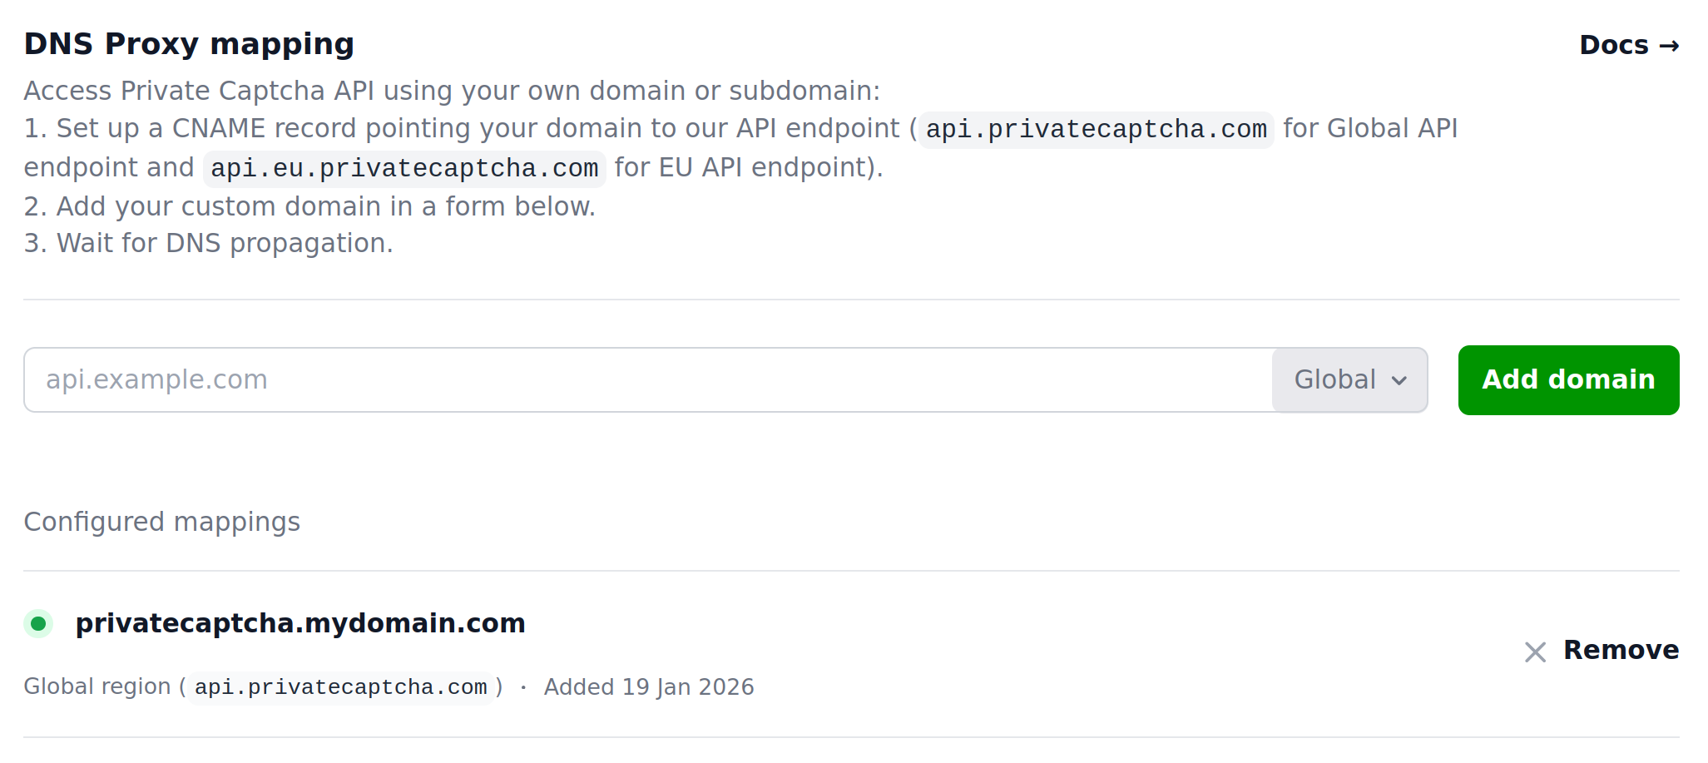Click the green Add domain control

coord(1567,380)
